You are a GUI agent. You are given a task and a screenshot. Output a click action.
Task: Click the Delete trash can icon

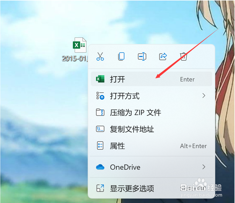tap(183, 56)
